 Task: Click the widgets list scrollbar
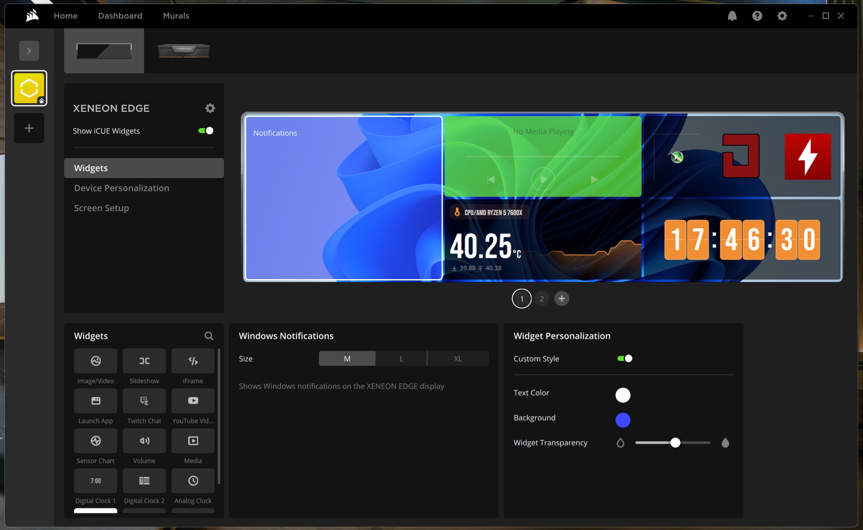tap(219, 417)
